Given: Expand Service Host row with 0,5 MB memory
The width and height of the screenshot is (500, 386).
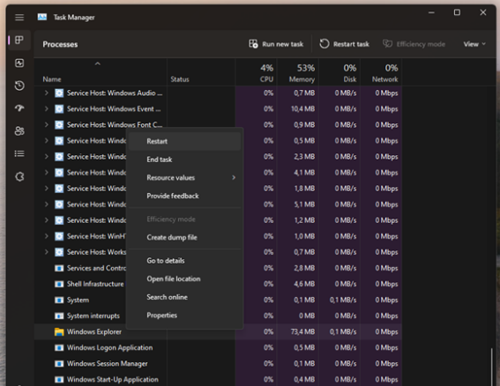Looking at the screenshot, I should [x=47, y=141].
